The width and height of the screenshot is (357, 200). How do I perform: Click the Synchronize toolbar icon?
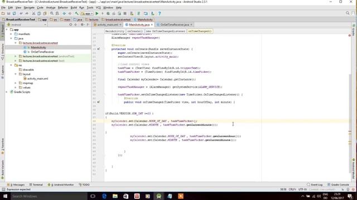point(14,13)
